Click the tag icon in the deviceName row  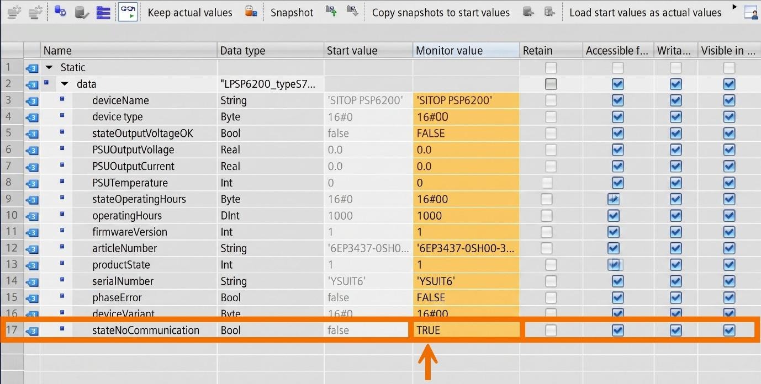(32, 101)
